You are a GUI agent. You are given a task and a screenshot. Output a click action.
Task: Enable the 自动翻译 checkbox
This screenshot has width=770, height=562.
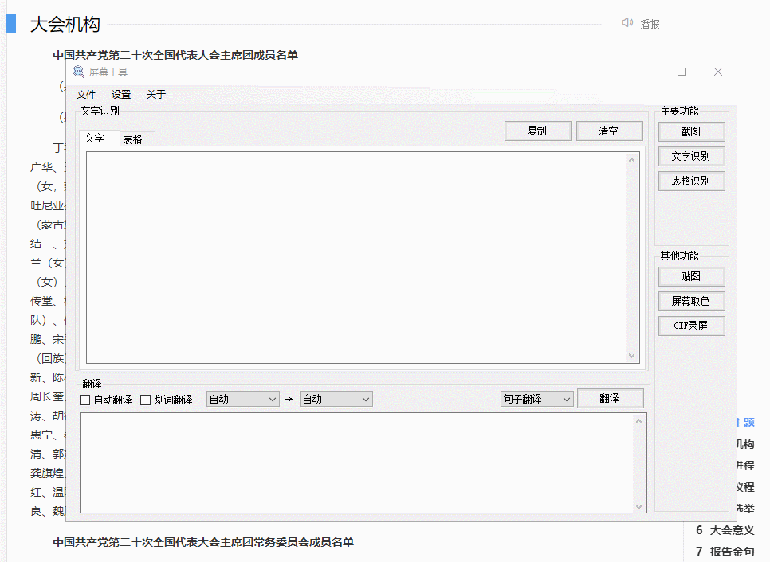pos(85,400)
